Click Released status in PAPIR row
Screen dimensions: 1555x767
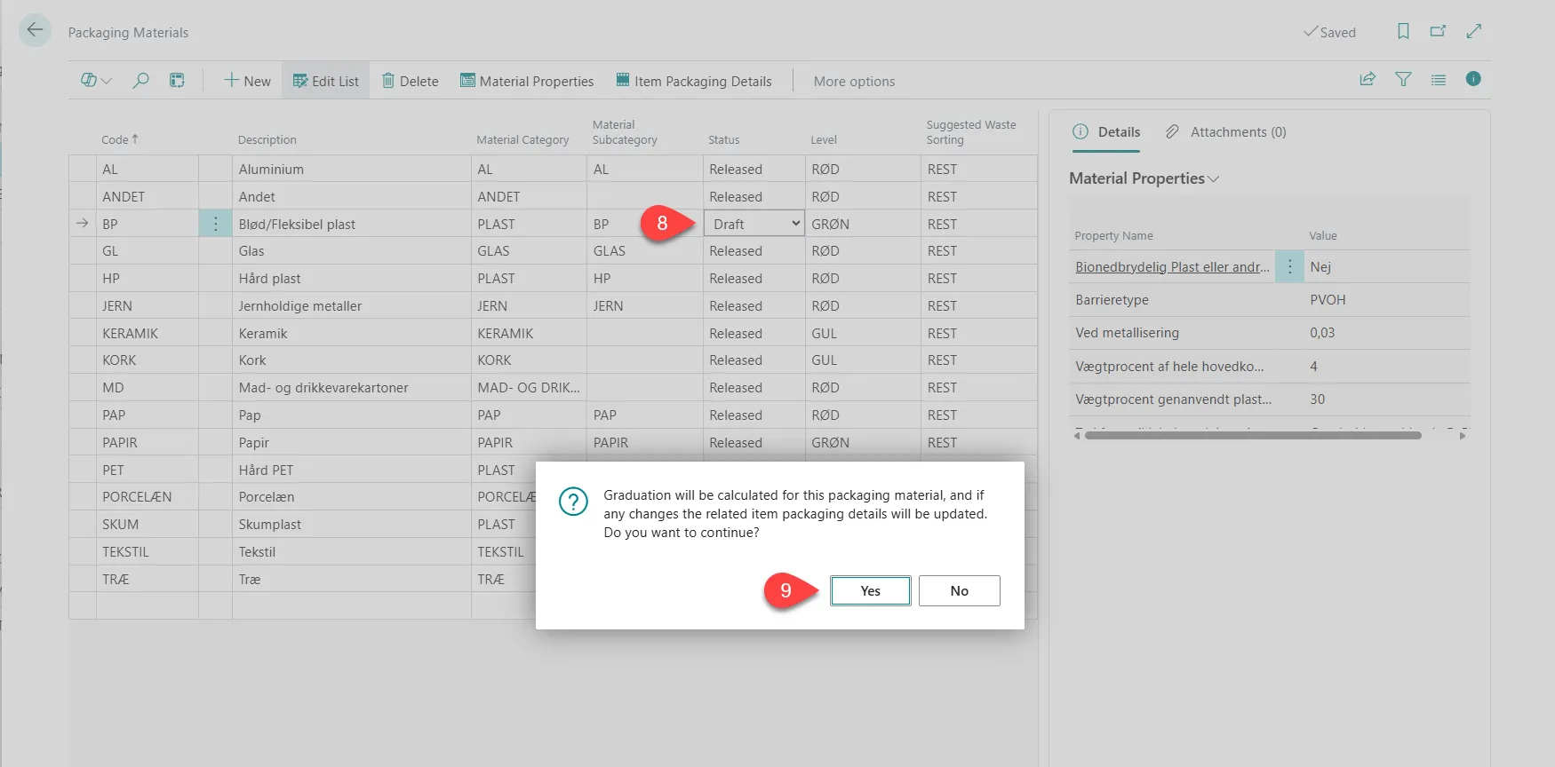(754, 442)
